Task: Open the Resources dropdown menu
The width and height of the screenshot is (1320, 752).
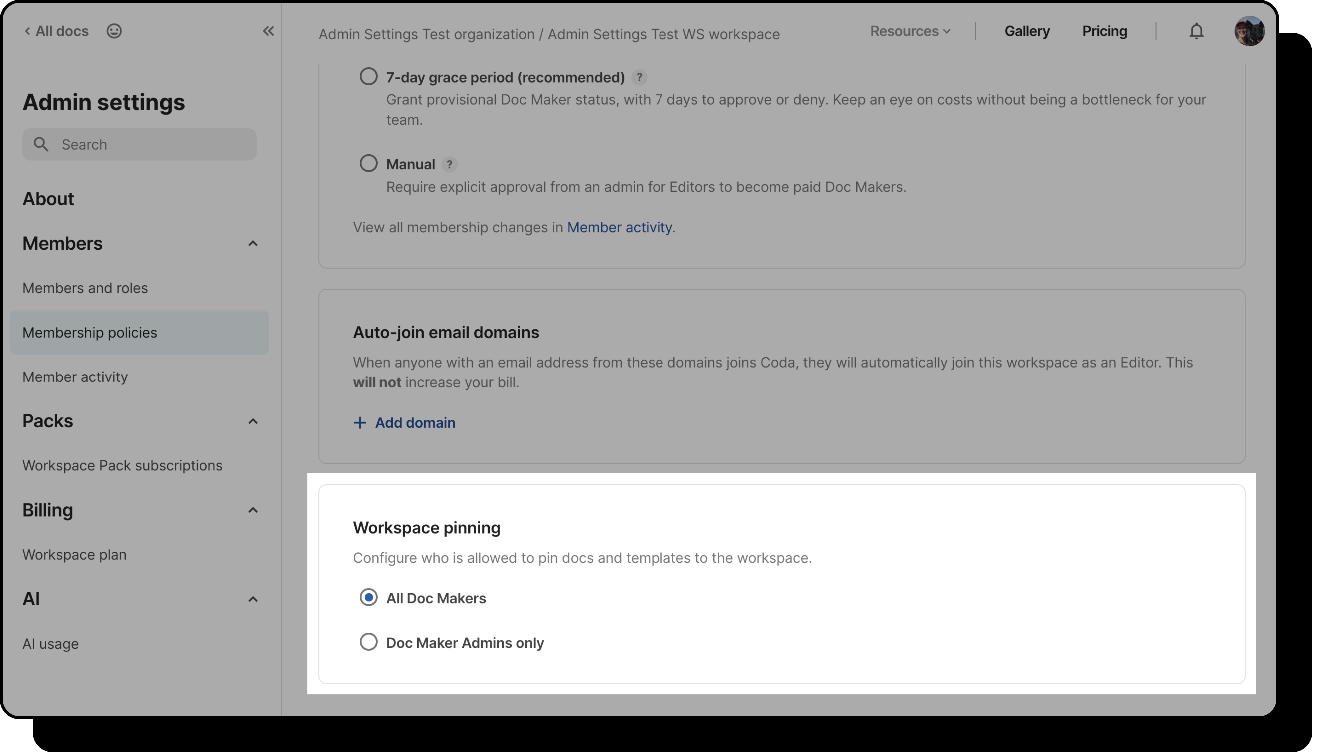Action: [910, 31]
